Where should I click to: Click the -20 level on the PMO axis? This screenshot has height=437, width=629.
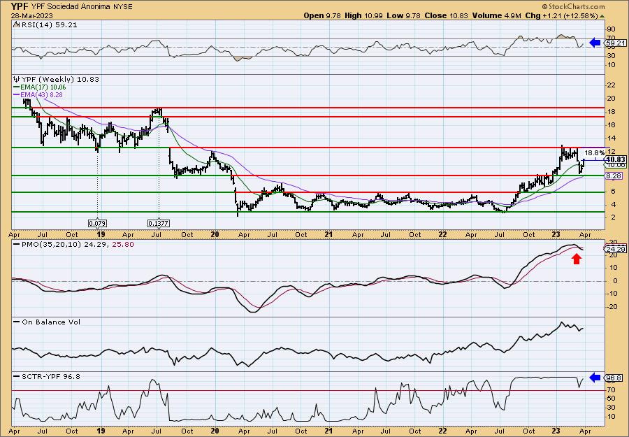click(x=612, y=307)
